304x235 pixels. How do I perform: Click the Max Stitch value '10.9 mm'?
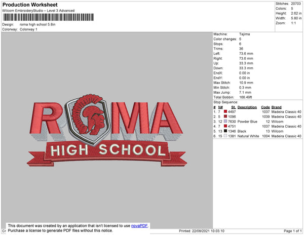246,83
